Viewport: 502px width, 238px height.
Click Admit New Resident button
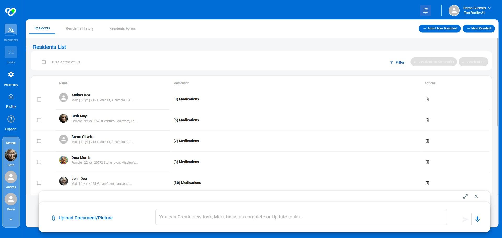click(440, 28)
